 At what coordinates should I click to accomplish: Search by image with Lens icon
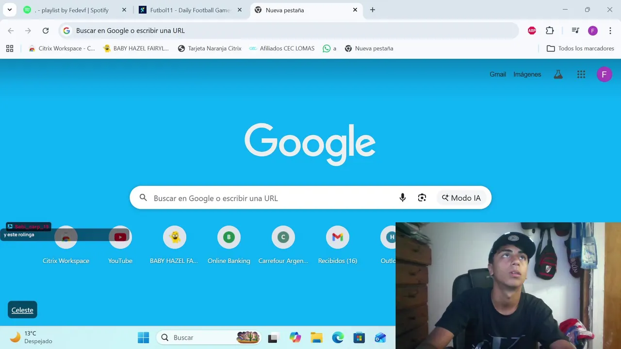click(x=422, y=198)
